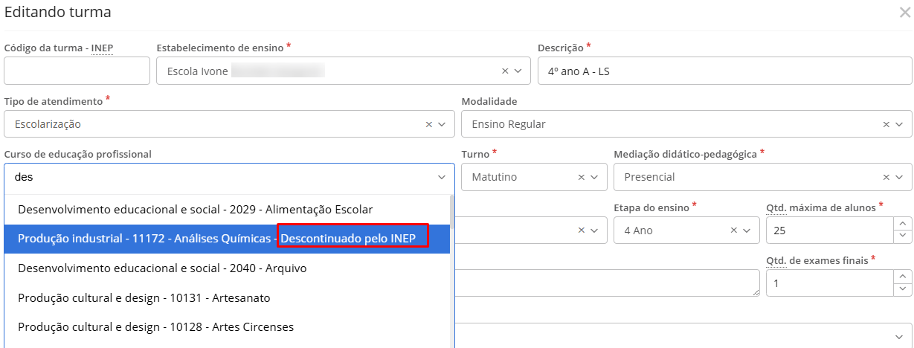Screen dimensions: 914x348
Task: Expand the Mediação didático-pedagógica dropdown
Action: [x=899, y=177]
